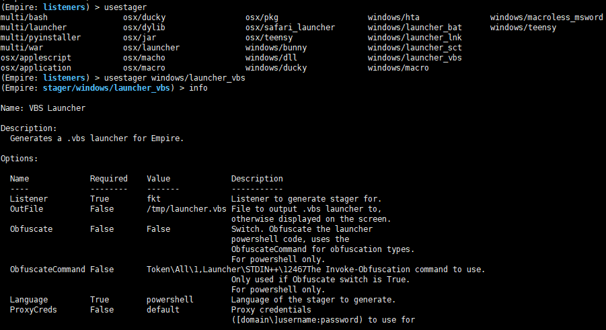
Task: Click the Required column header
Action: pyautogui.click(x=108, y=179)
